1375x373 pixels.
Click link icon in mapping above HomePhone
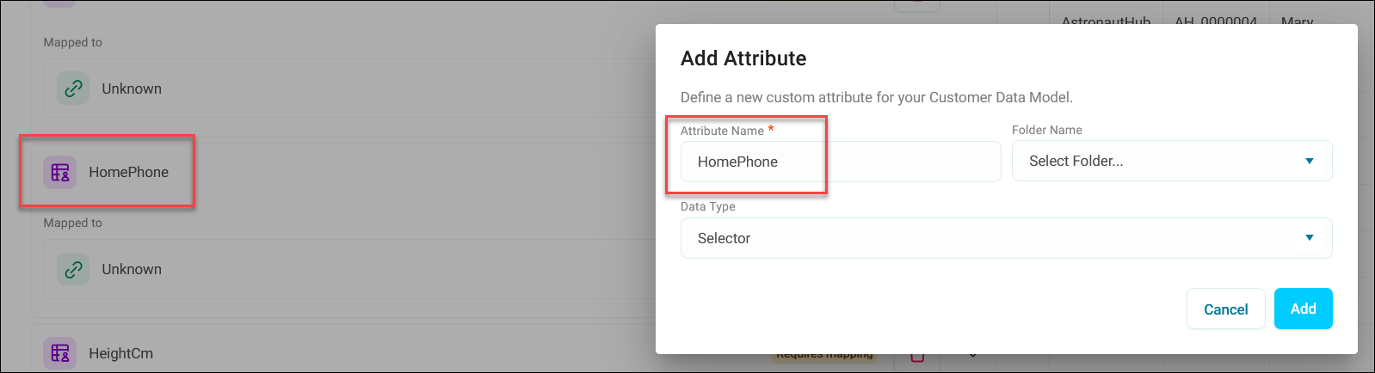[73, 89]
